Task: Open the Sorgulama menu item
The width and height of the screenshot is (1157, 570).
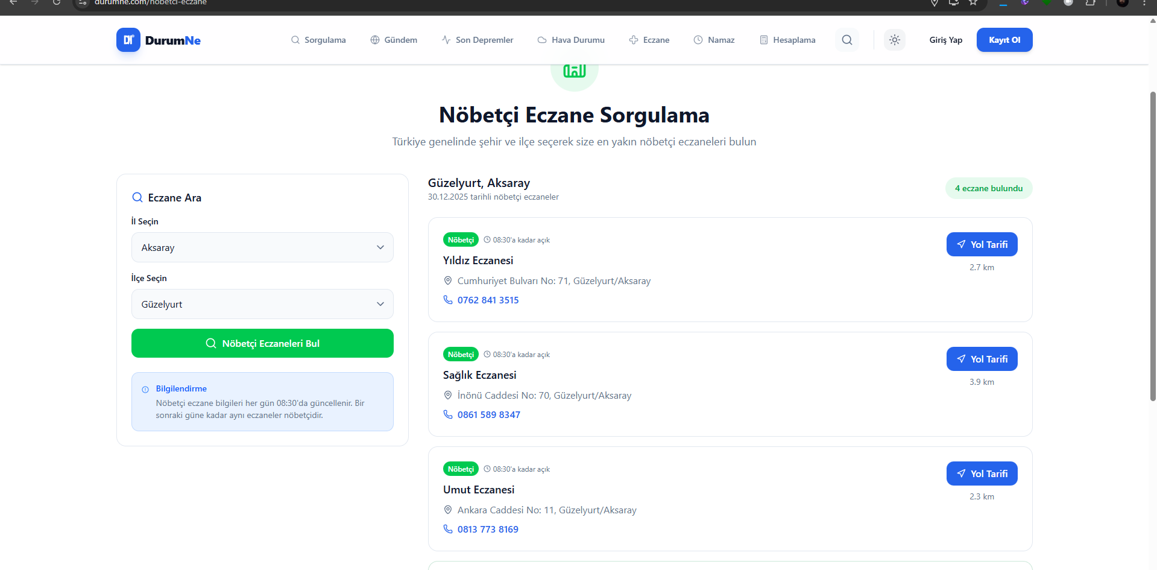Action: coord(318,40)
